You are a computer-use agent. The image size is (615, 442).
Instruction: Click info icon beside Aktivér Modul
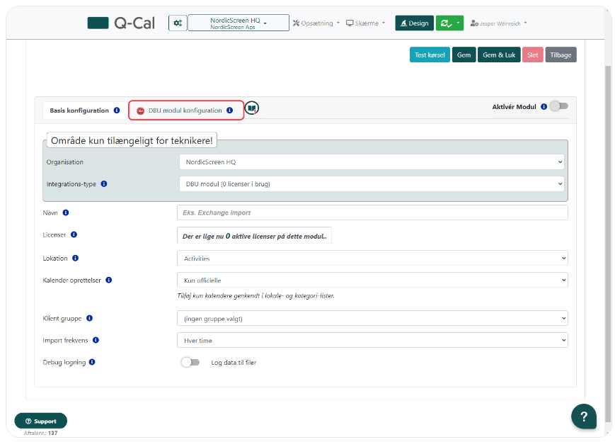coord(544,106)
